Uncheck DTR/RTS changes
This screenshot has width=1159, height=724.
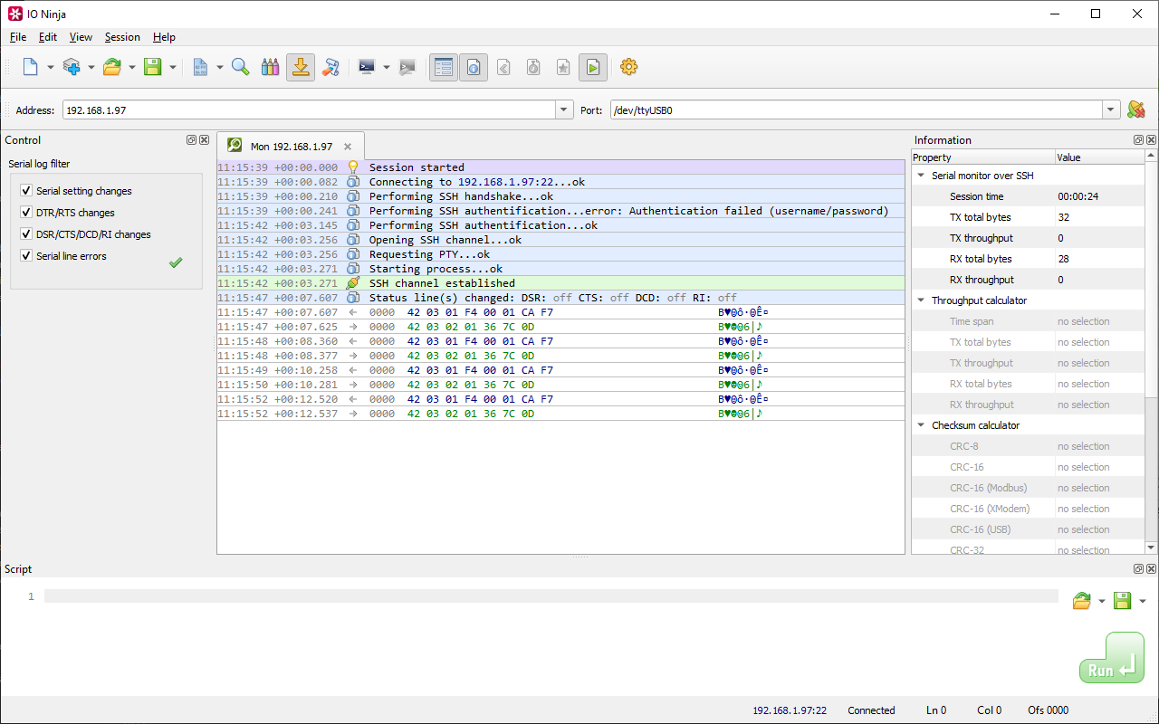[x=26, y=213]
